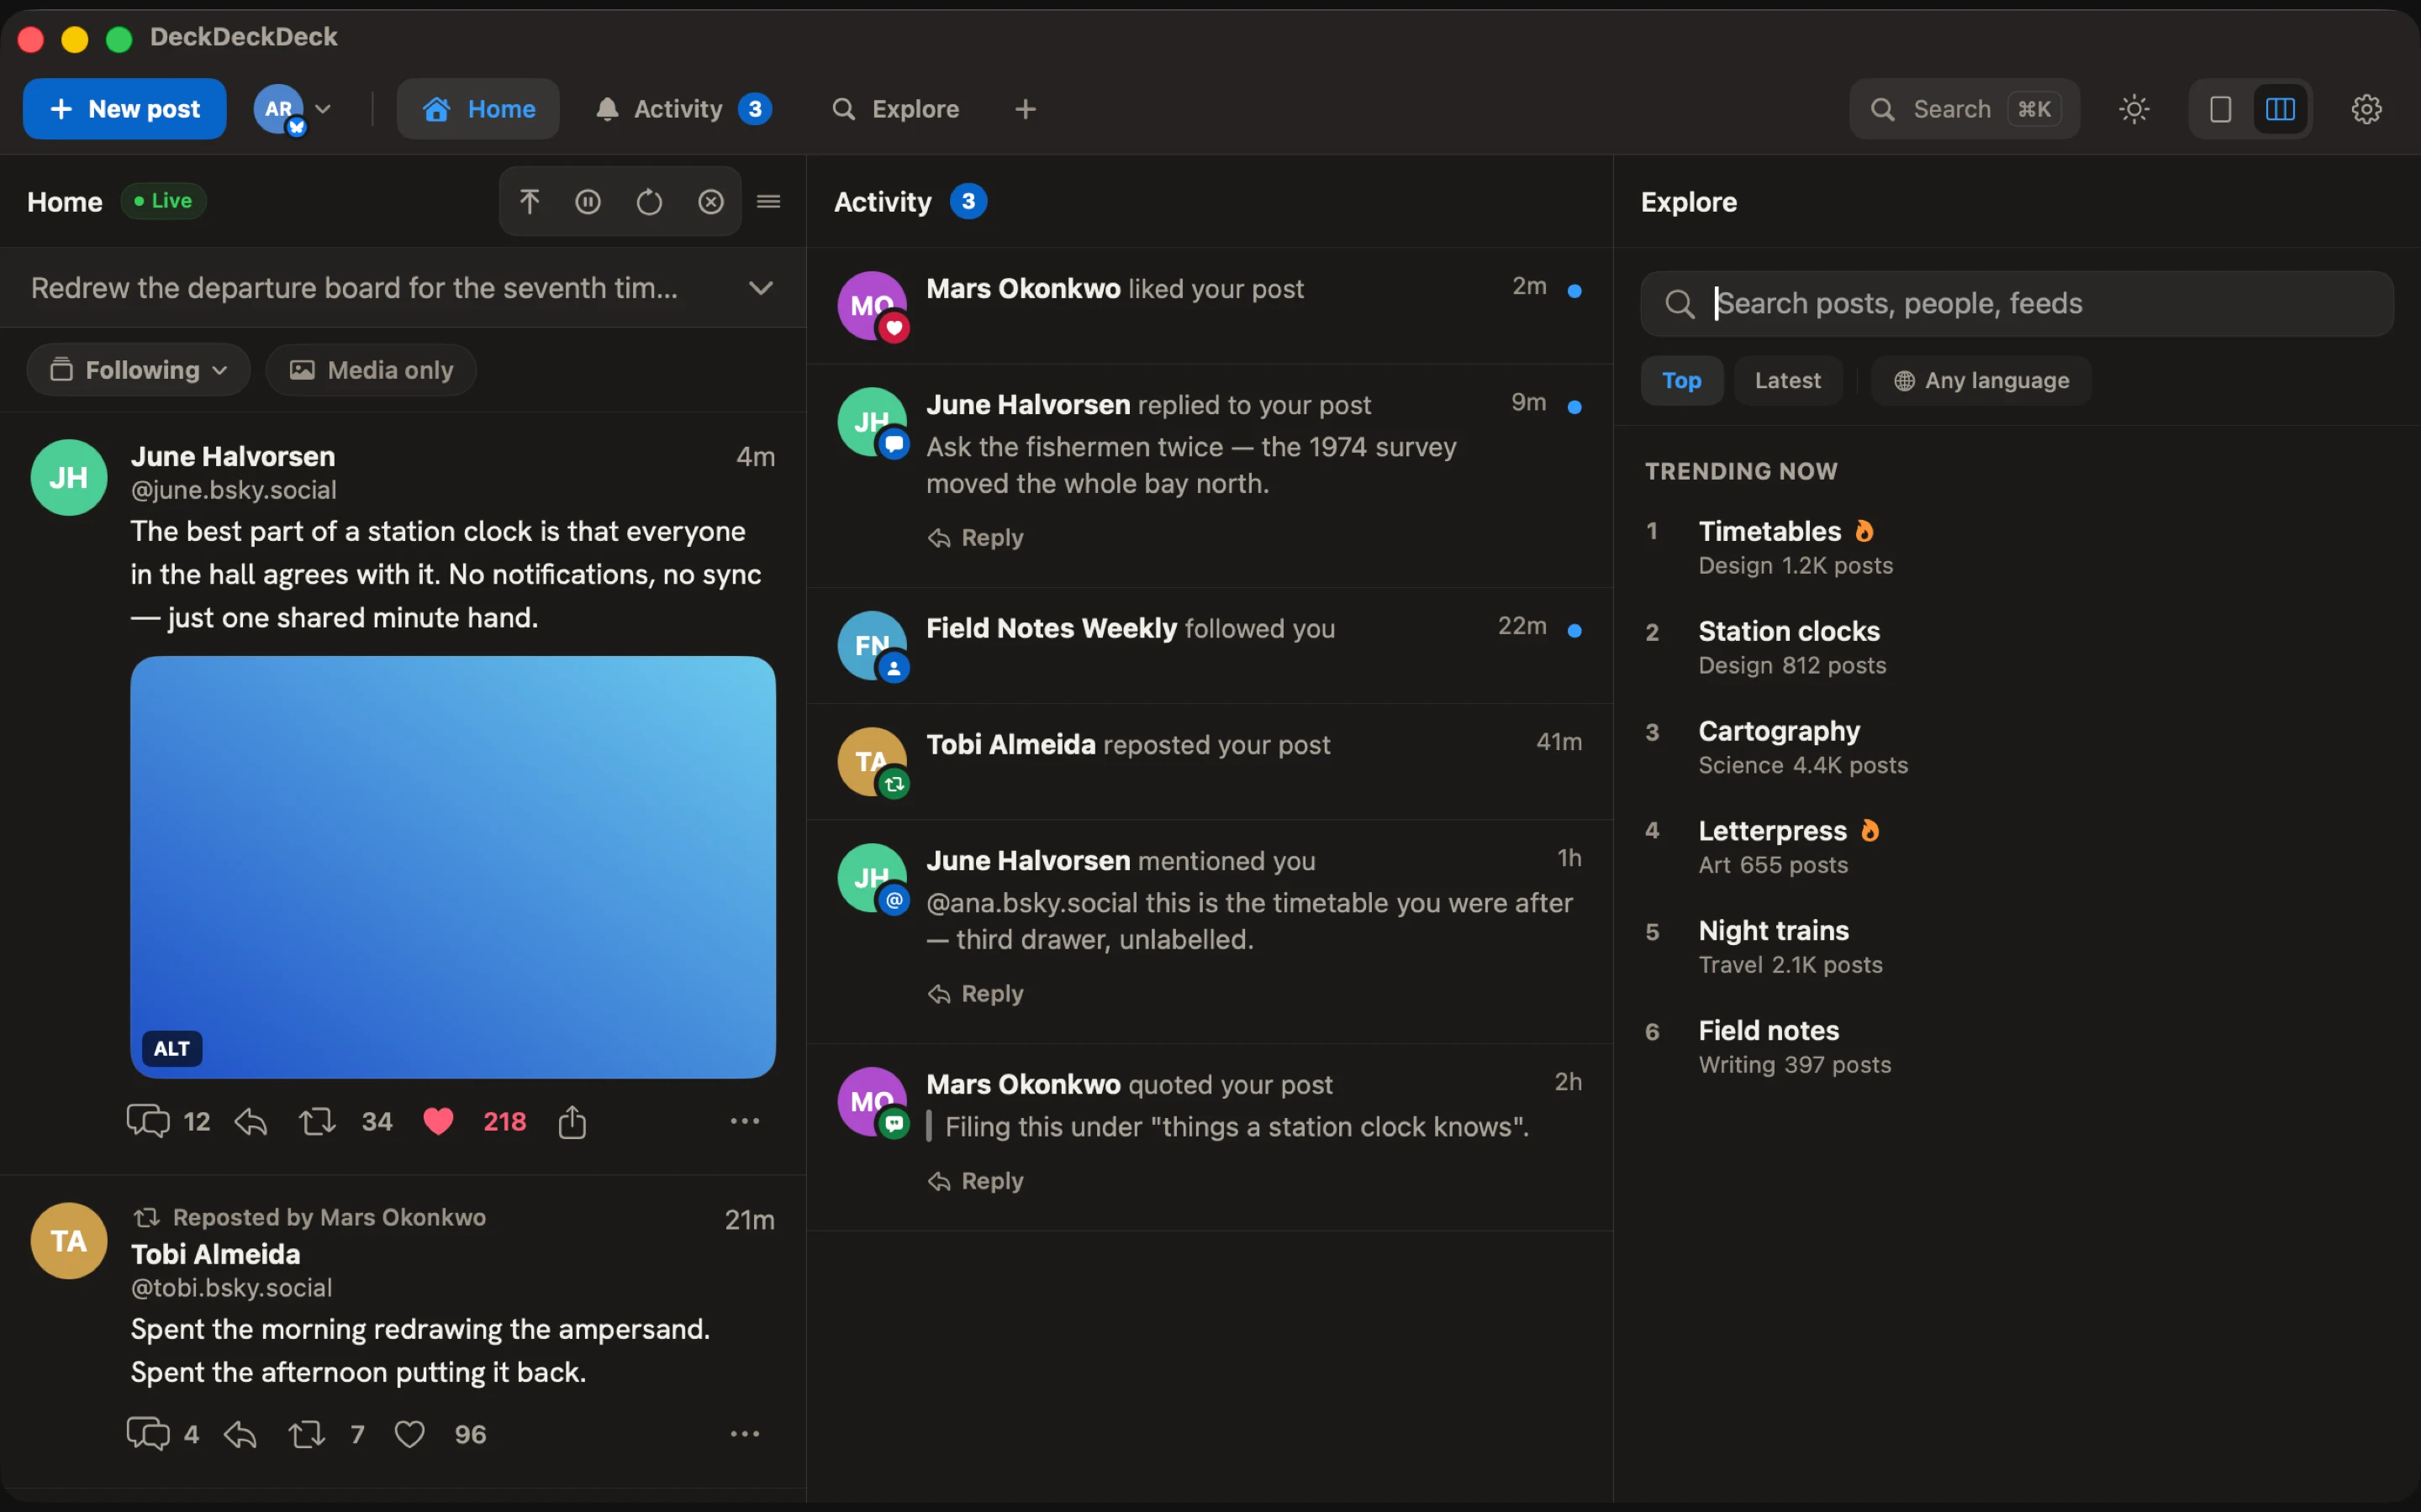
Task: Create a New post
Action: pos(125,109)
